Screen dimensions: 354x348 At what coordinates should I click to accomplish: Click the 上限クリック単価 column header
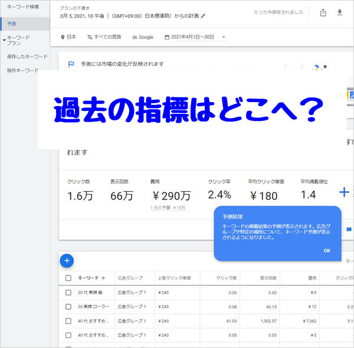point(174,278)
